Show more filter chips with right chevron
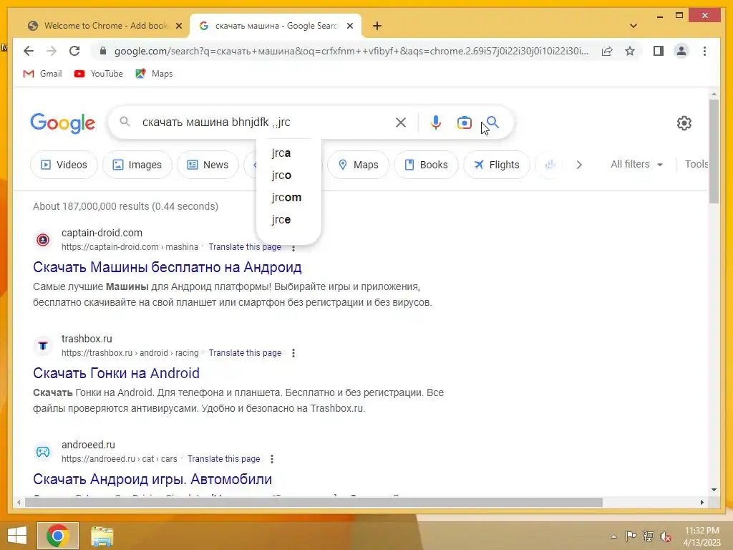The width and height of the screenshot is (733, 550). coord(578,165)
